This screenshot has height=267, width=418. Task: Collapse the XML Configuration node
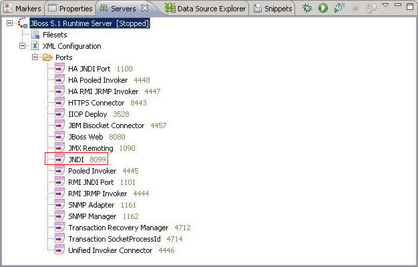click(x=23, y=46)
